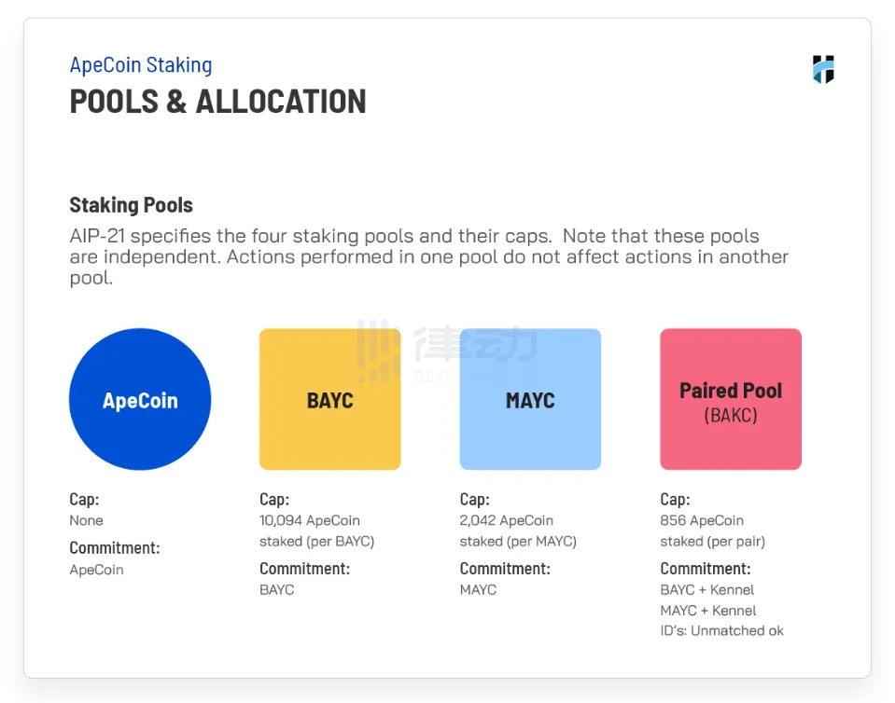Click the ApeCoin Staking subtitle
The width and height of the screenshot is (895, 703).
tap(141, 65)
